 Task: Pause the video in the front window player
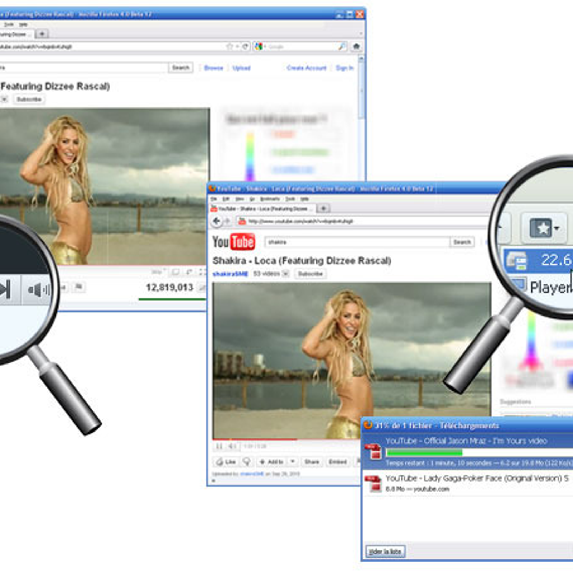click(x=220, y=446)
